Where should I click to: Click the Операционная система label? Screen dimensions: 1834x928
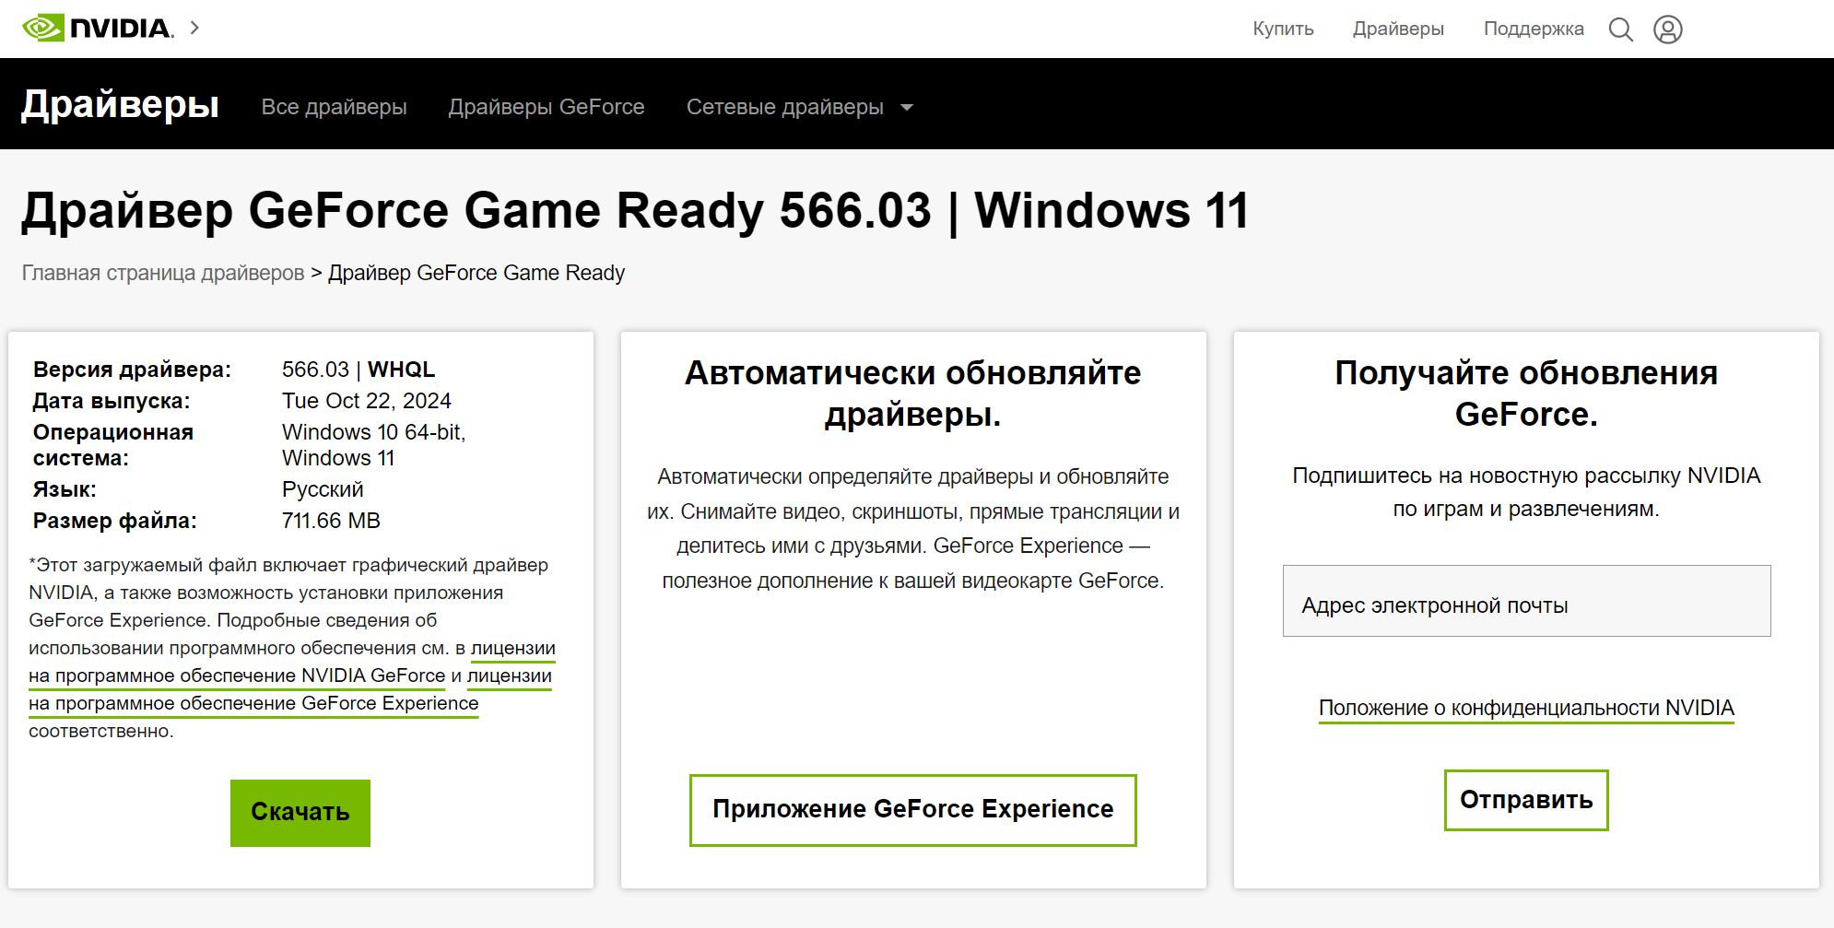tap(113, 445)
